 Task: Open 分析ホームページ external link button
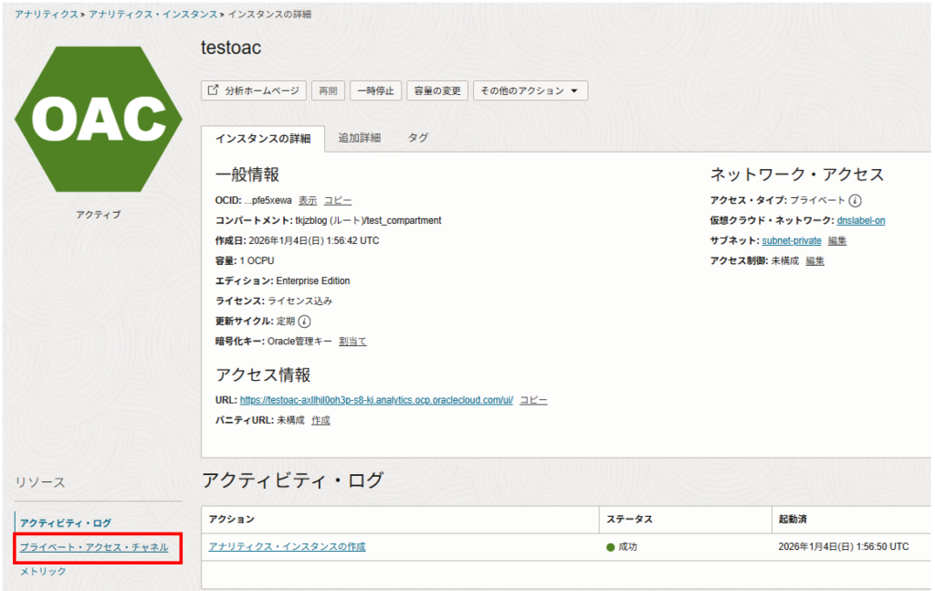(x=254, y=90)
